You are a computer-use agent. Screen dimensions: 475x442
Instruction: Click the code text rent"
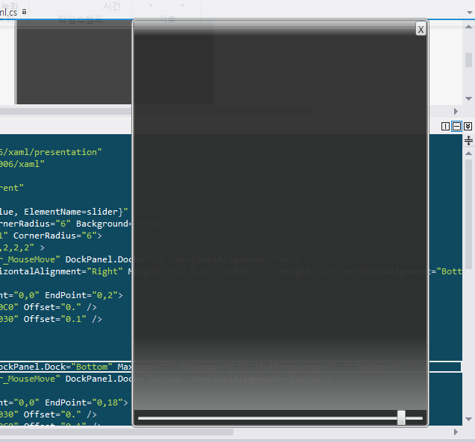11,188
